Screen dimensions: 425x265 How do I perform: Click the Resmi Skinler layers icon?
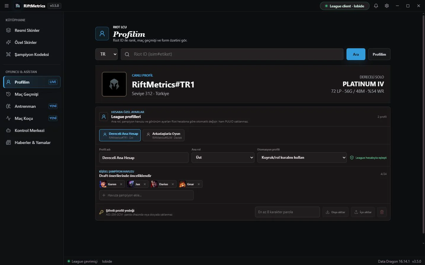[9, 30]
